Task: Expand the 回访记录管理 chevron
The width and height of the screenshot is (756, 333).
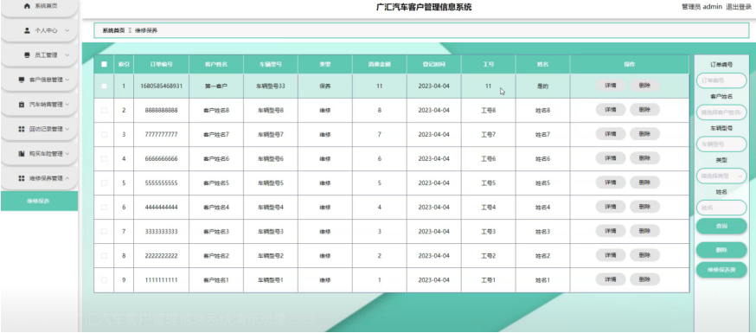Action: [x=67, y=129]
